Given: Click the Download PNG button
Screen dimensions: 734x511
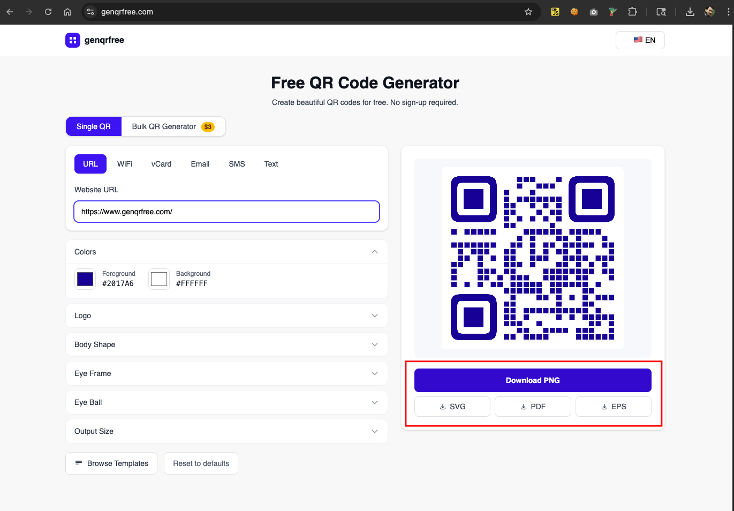Looking at the screenshot, I should 533,380.
